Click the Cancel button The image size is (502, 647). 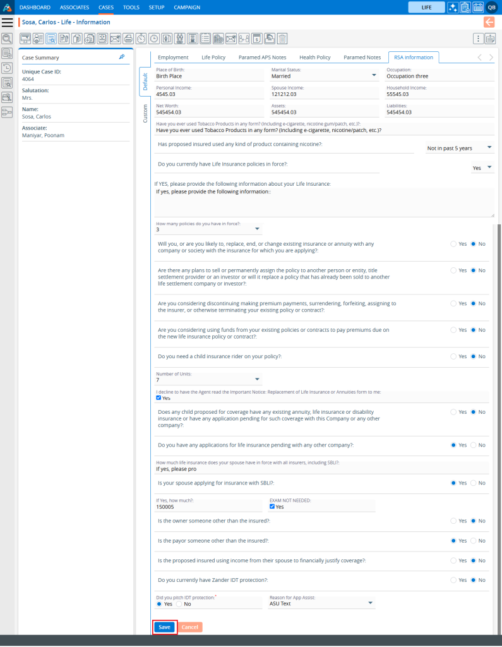tap(190, 627)
